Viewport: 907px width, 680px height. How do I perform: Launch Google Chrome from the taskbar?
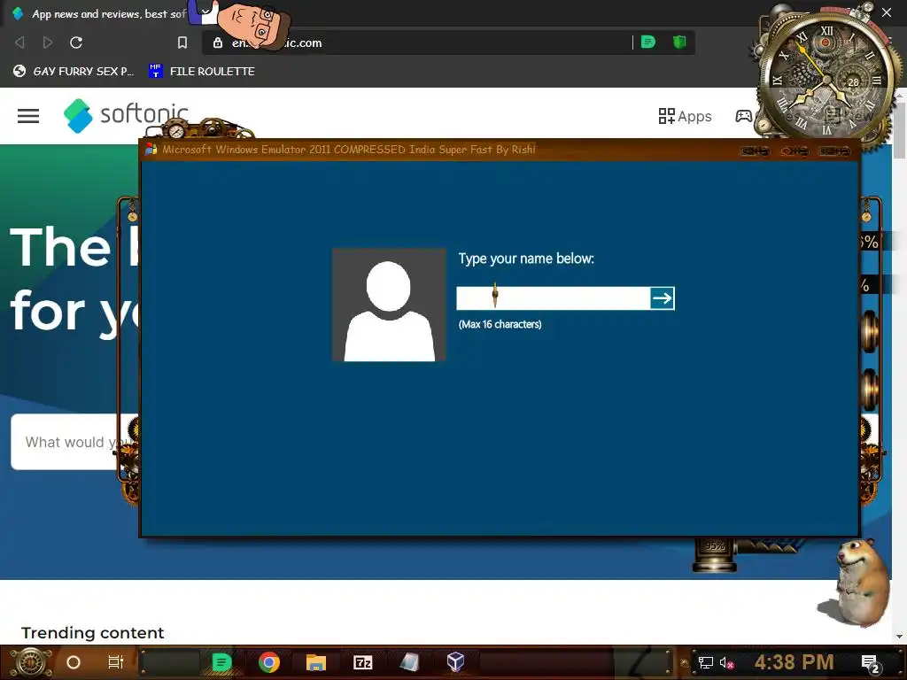point(269,662)
